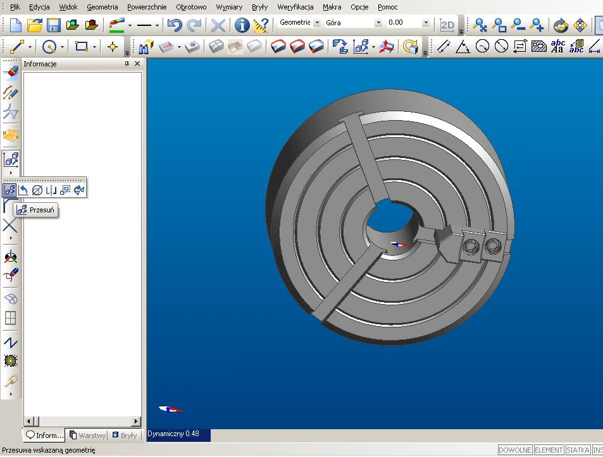Click the zoom window magnifier icon
Screen dimensions: 603x457
[499, 25]
